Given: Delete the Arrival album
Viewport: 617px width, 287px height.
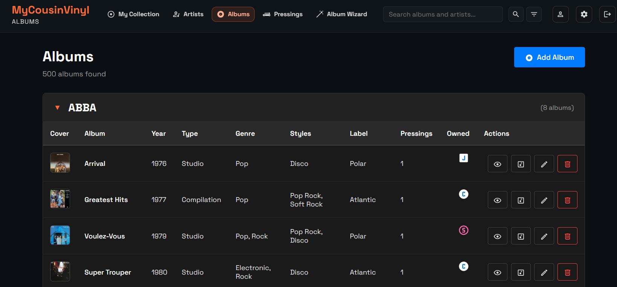Looking at the screenshot, I should pos(567,164).
